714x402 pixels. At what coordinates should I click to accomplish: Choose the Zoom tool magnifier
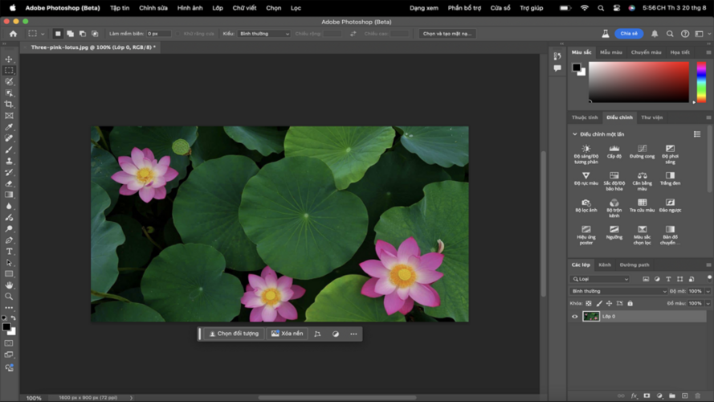[x=10, y=297]
